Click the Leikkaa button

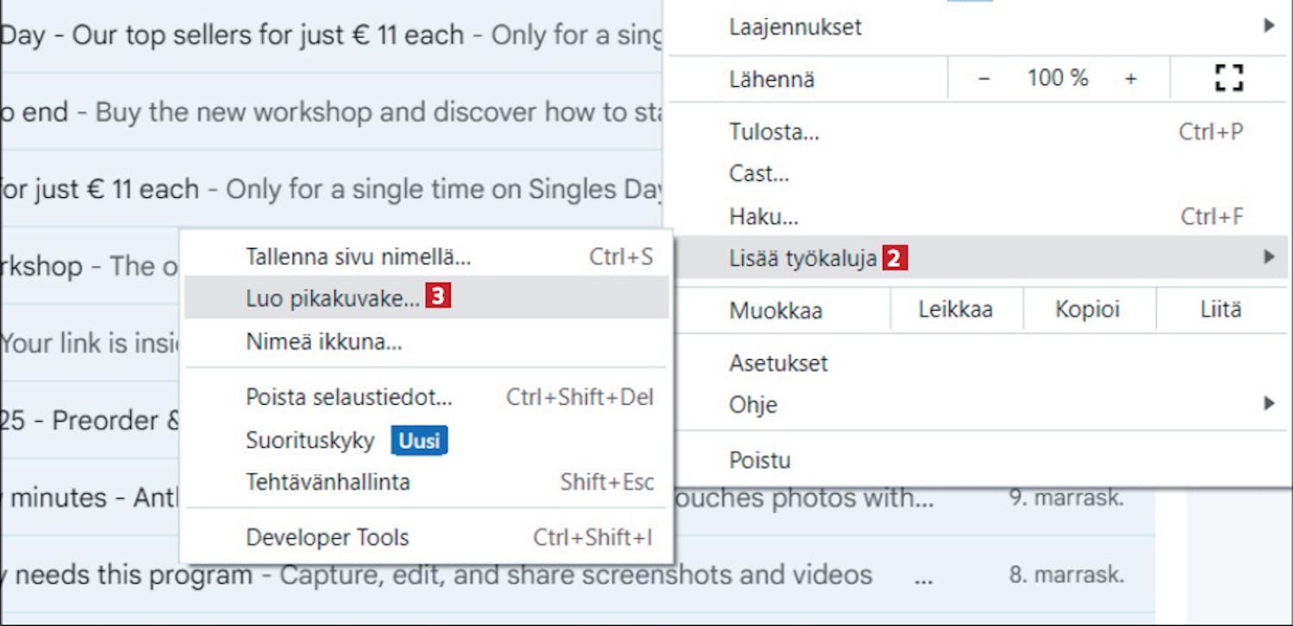955,310
